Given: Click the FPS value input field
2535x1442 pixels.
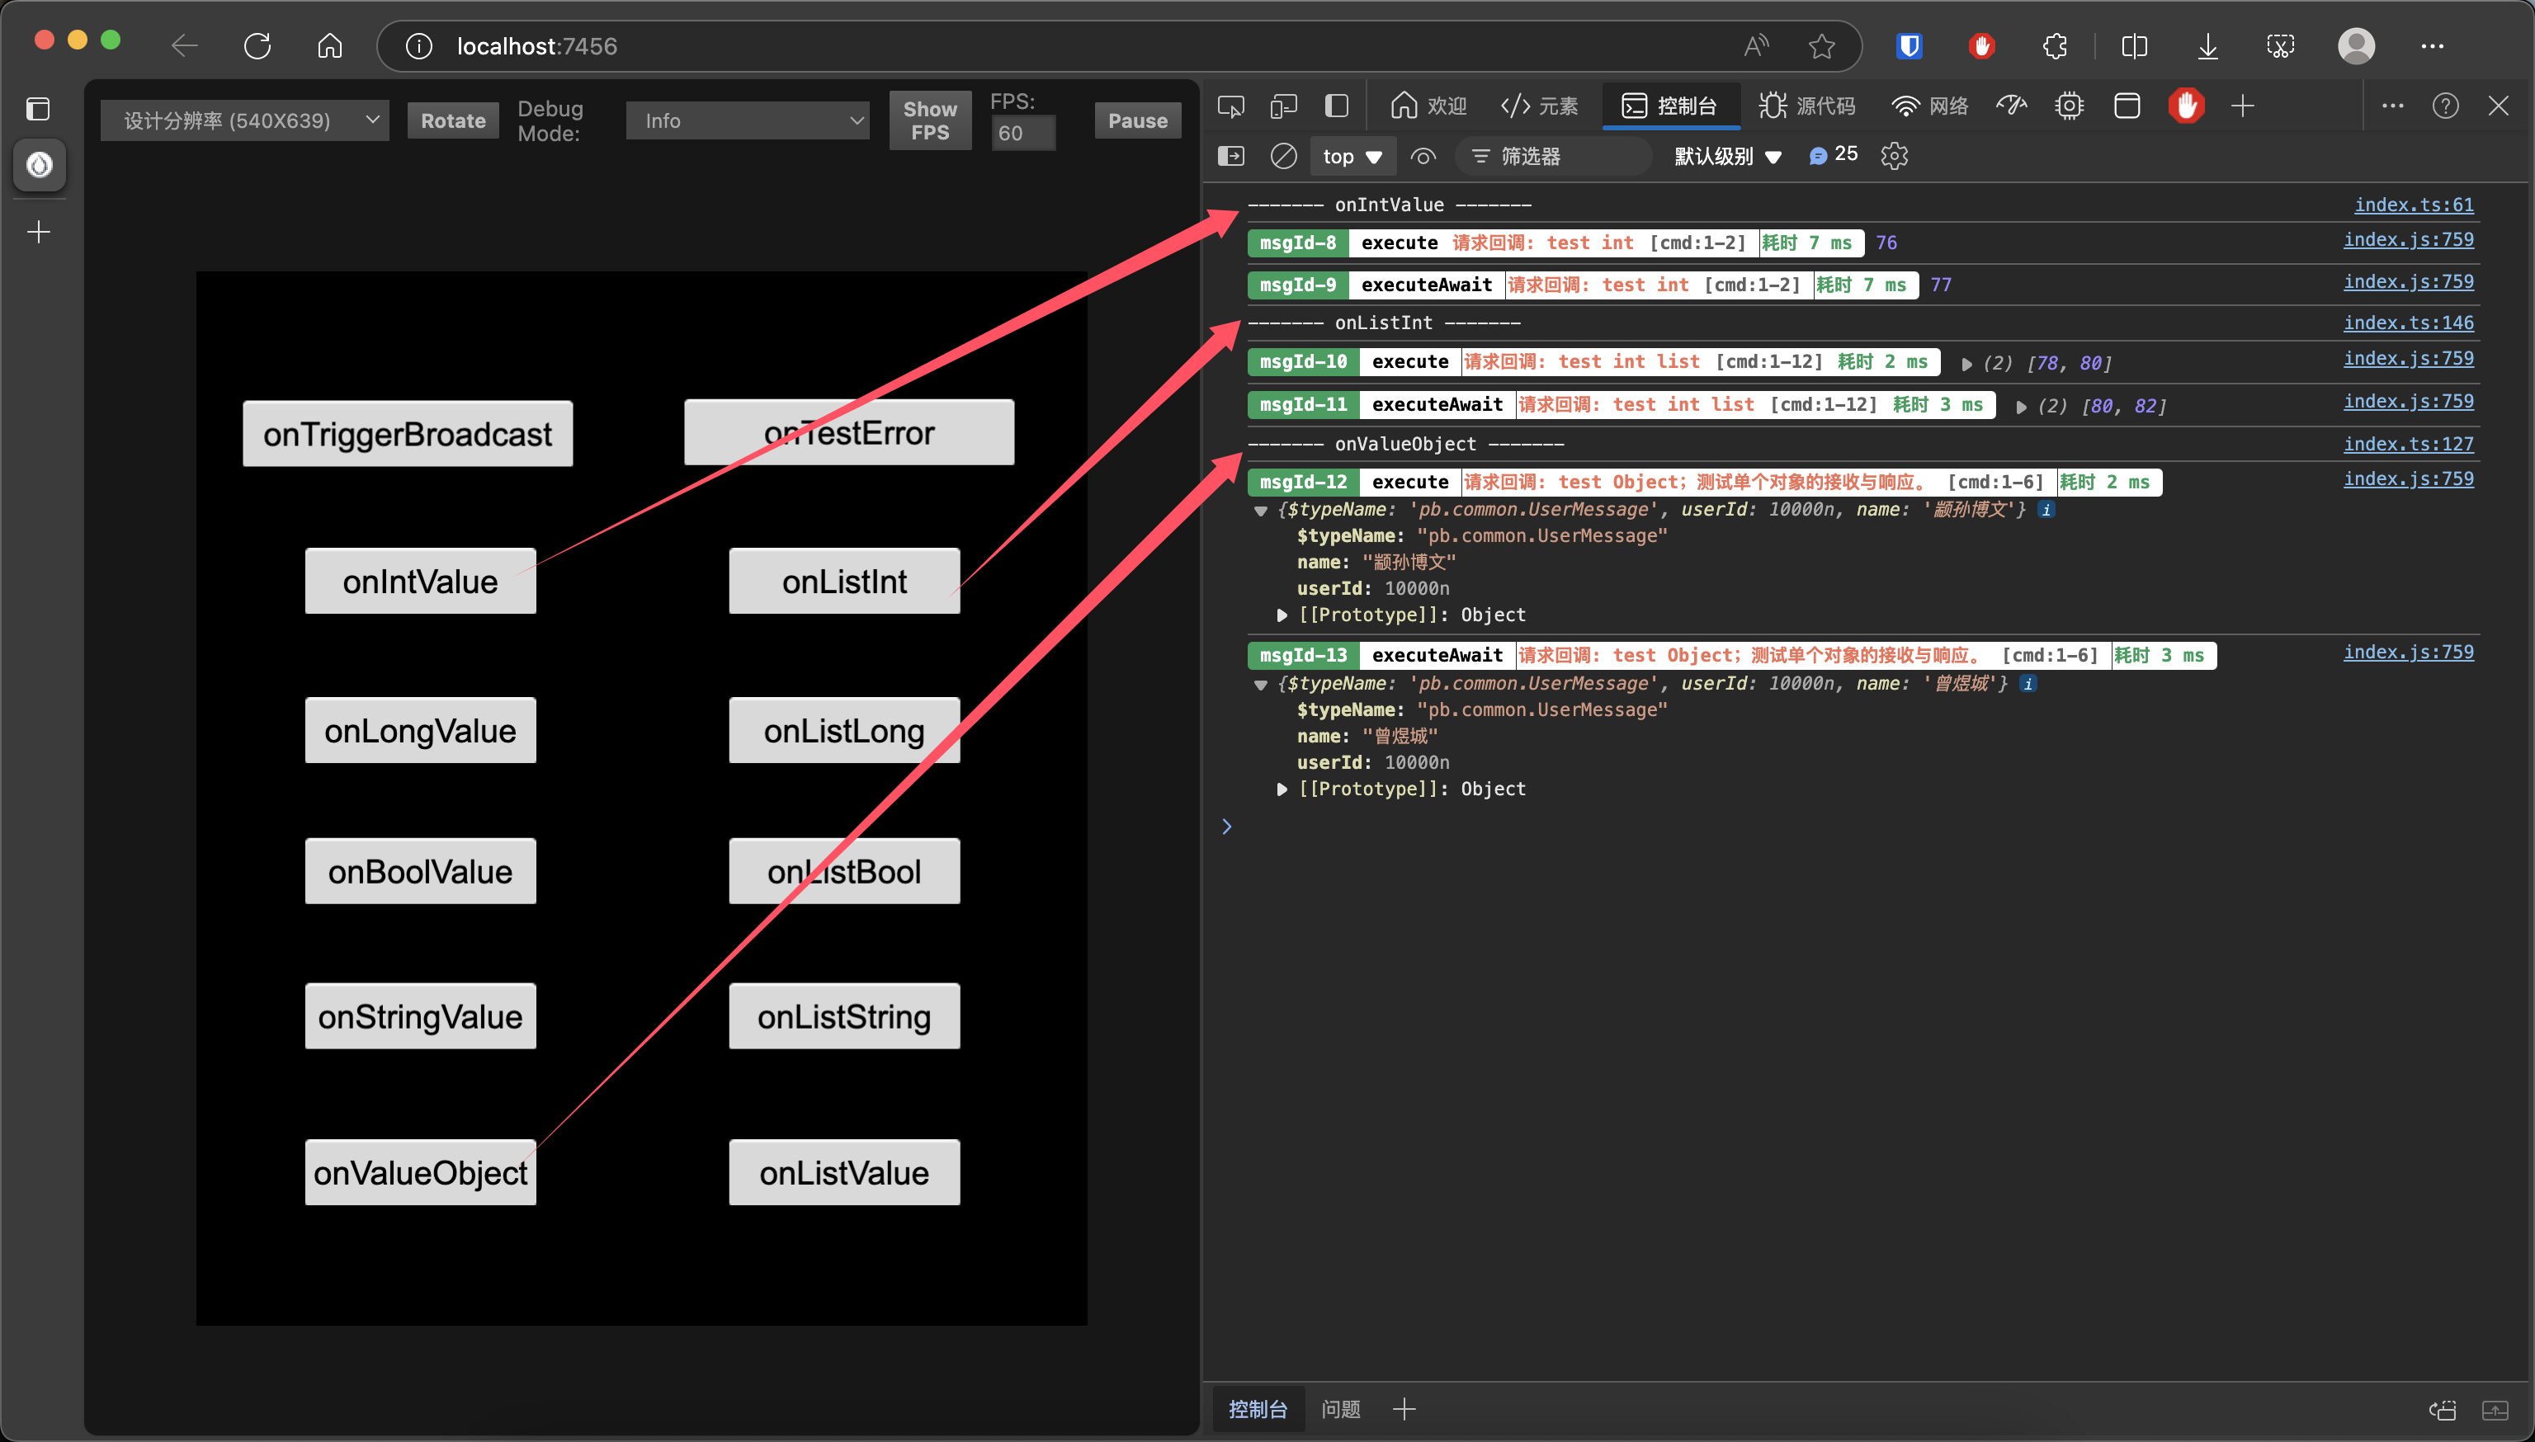Looking at the screenshot, I should (1022, 134).
